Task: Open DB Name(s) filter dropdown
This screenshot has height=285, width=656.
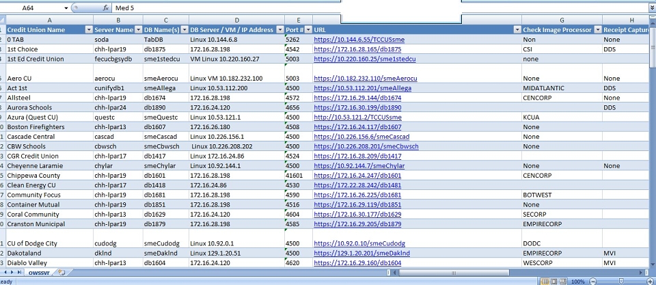Action: (x=184, y=29)
